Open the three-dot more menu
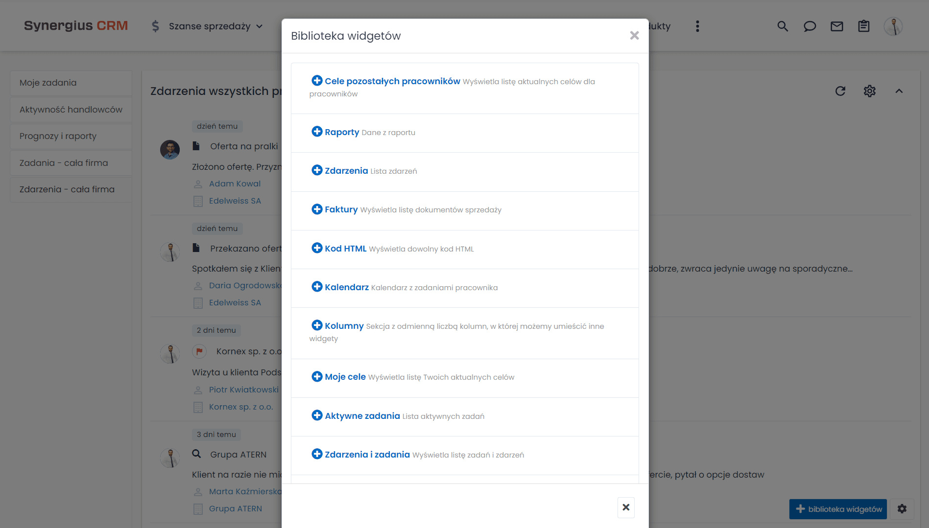The width and height of the screenshot is (929, 528). pyautogui.click(x=697, y=26)
